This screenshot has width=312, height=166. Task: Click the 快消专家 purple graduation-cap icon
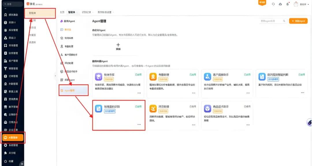99,76
